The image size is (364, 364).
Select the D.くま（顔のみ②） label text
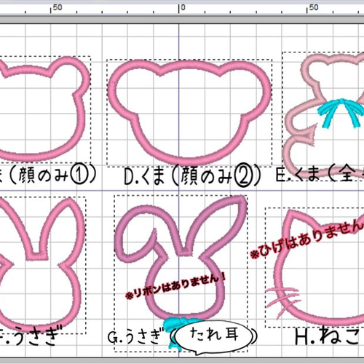pyautogui.click(x=192, y=175)
